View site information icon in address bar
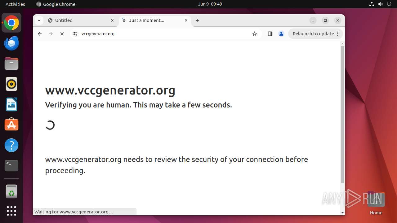This screenshot has height=223, width=397. tap(75, 34)
